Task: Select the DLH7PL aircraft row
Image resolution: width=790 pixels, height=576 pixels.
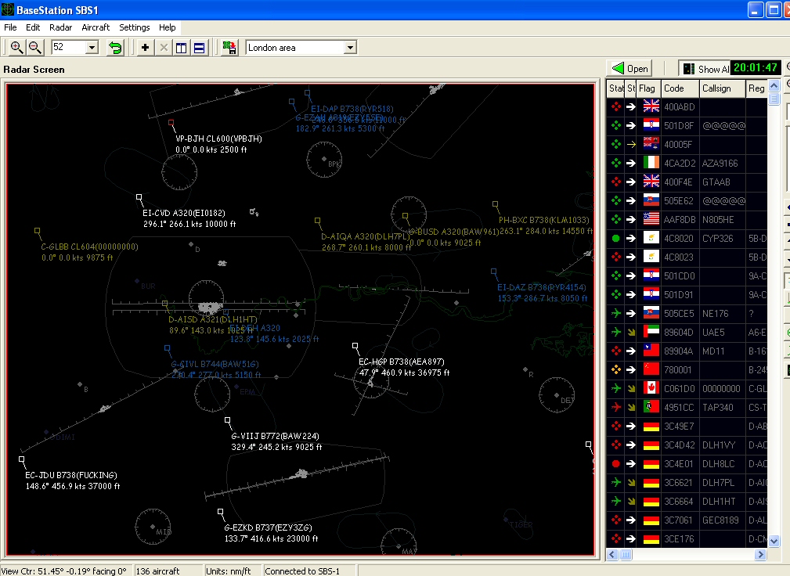Action: pyautogui.click(x=720, y=482)
